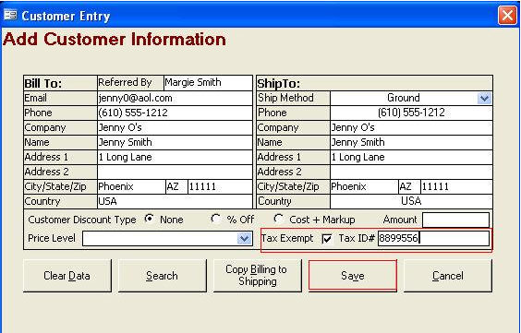Click the Bill To: section label
The height and width of the screenshot is (333, 521).
point(43,83)
